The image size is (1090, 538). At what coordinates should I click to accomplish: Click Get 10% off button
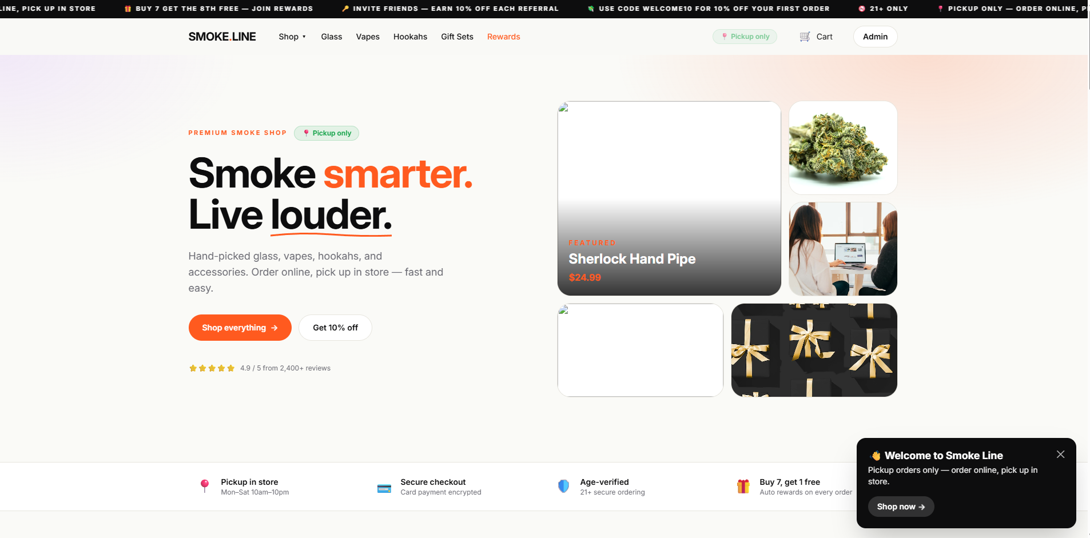click(x=335, y=328)
